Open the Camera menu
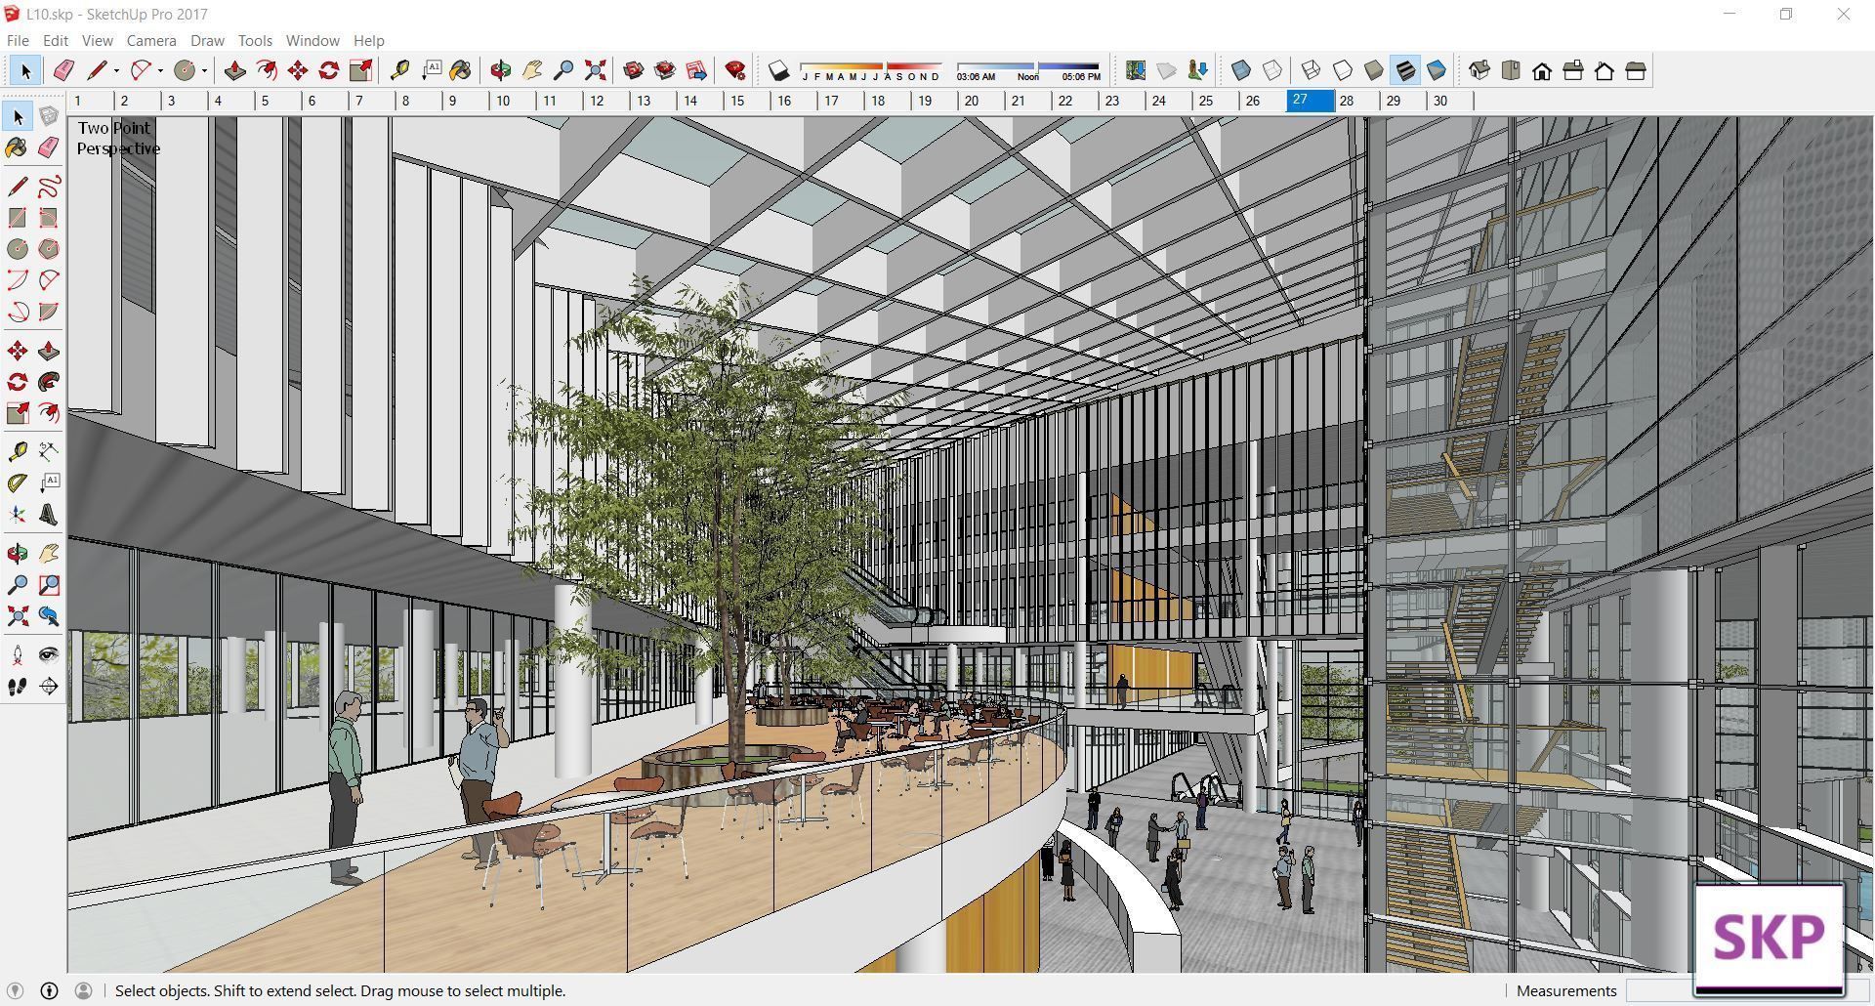This screenshot has height=1006, width=1875. tap(151, 40)
